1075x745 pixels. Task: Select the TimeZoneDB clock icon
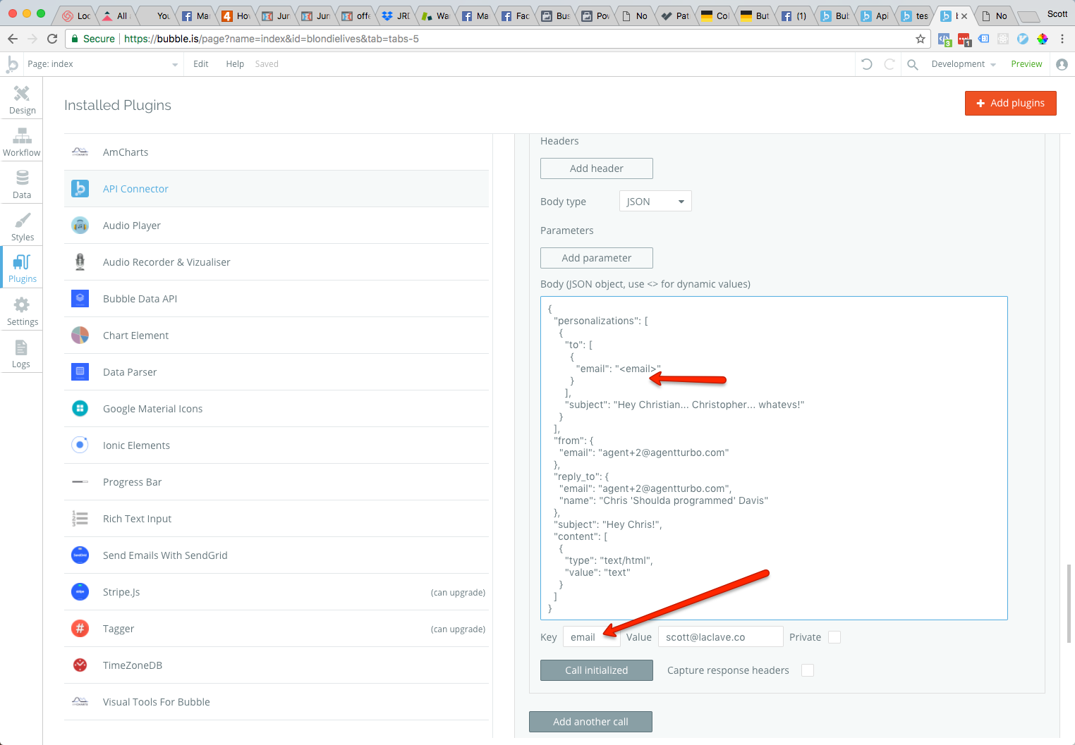coord(80,665)
